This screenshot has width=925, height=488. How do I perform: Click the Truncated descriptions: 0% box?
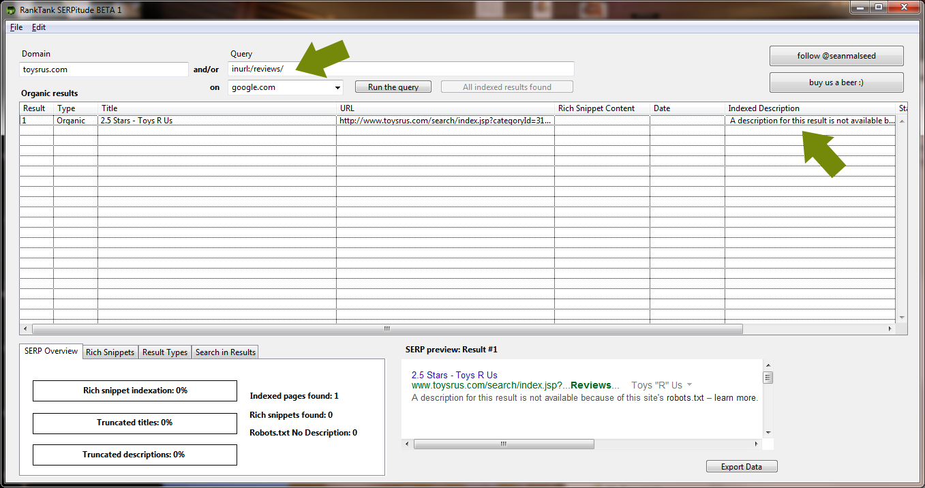pos(135,455)
